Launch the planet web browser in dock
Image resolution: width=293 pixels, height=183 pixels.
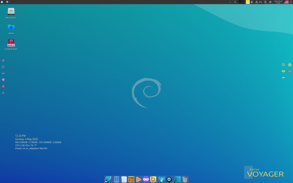tap(108, 179)
